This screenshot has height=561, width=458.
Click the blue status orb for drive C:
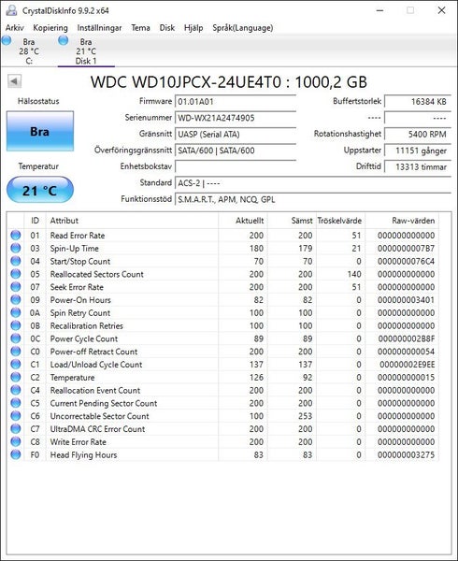[7, 40]
